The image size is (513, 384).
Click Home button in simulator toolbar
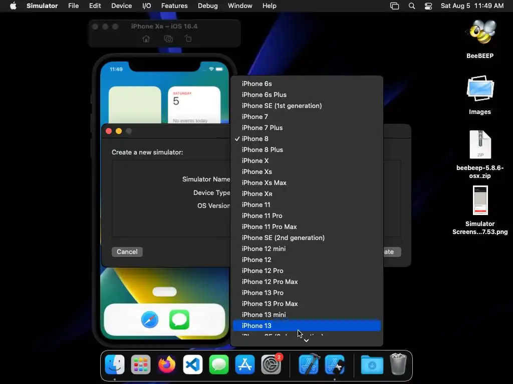[146, 39]
